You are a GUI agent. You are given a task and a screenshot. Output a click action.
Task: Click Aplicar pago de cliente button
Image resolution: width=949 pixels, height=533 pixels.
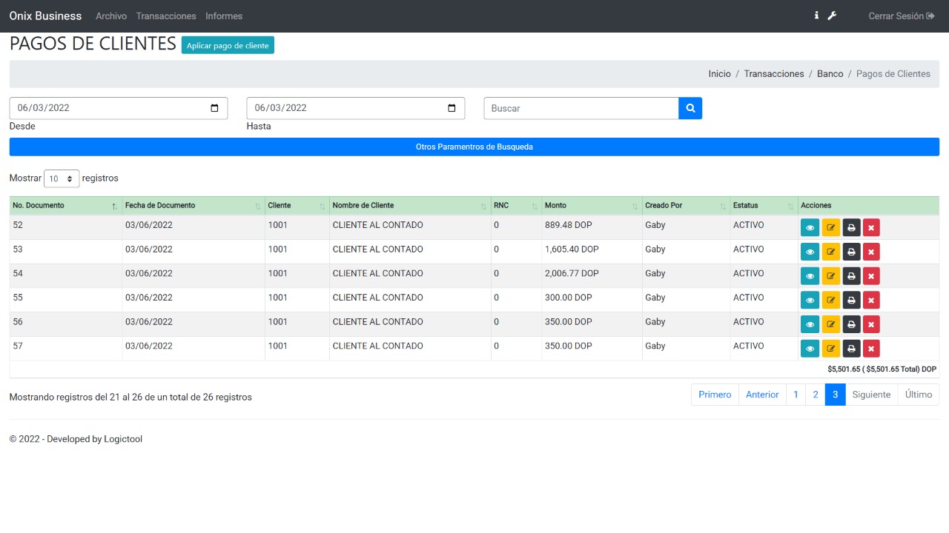tap(228, 45)
